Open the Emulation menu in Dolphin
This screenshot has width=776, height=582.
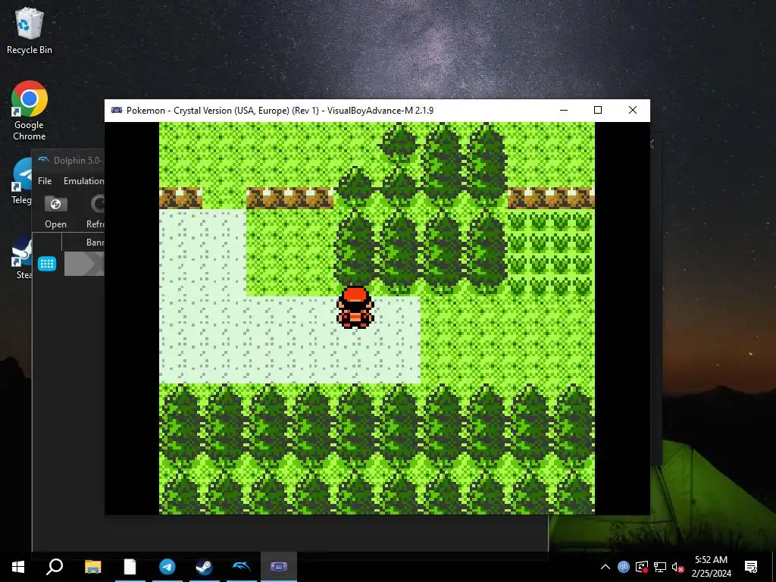point(83,180)
